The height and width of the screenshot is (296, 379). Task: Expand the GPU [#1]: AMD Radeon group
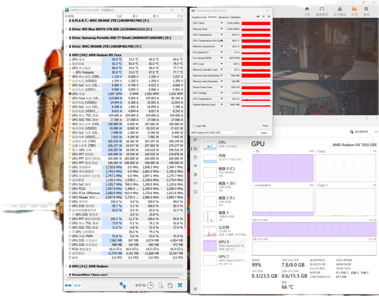[x=66, y=266]
